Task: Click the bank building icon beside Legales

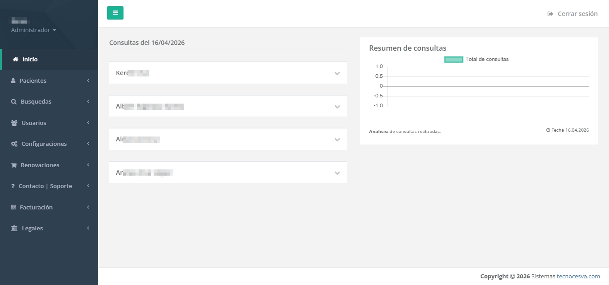Action: point(14,229)
